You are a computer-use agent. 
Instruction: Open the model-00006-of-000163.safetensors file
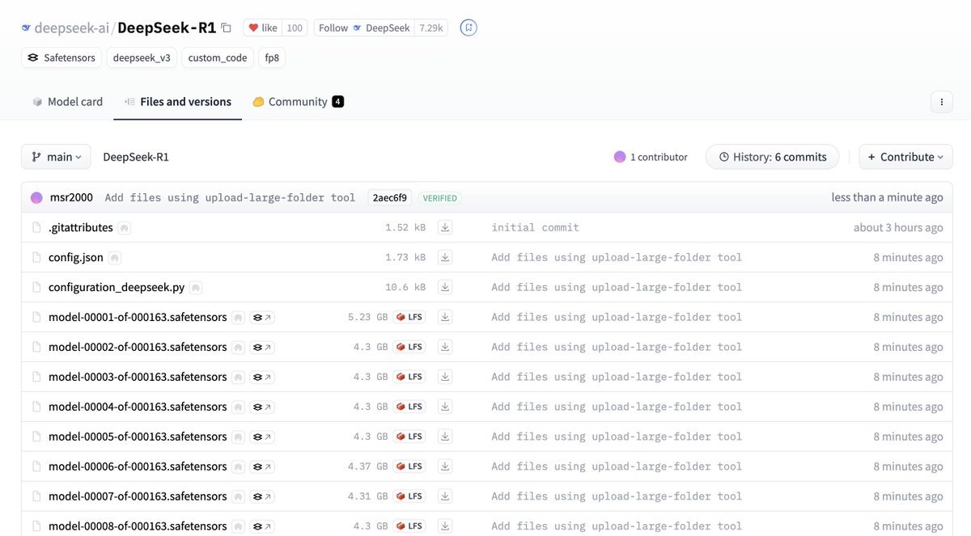click(x=138, y=466)
